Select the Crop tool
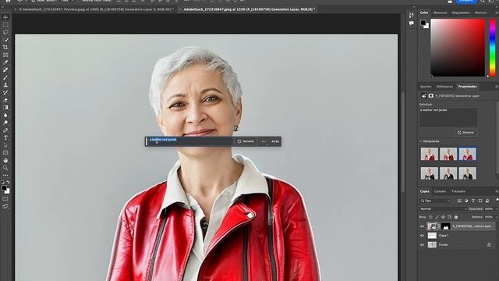The image size is (499, 281). click(x=5, y=47)
